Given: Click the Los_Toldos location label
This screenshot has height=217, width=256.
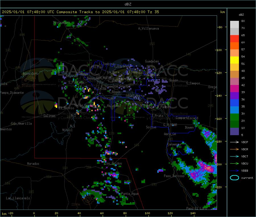Looking at the screenshot, I should point(113,163).
